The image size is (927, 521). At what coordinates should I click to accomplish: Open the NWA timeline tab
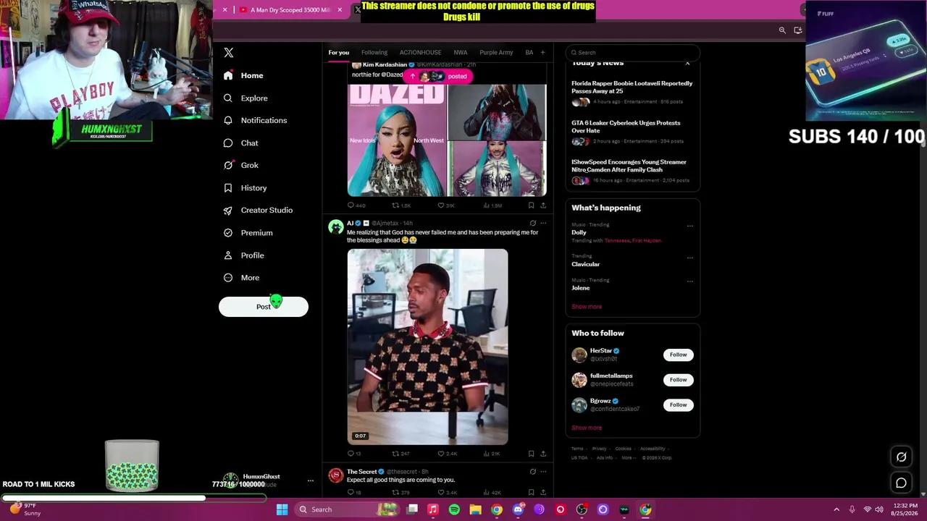pyautogui.click(x=460, y=52)
